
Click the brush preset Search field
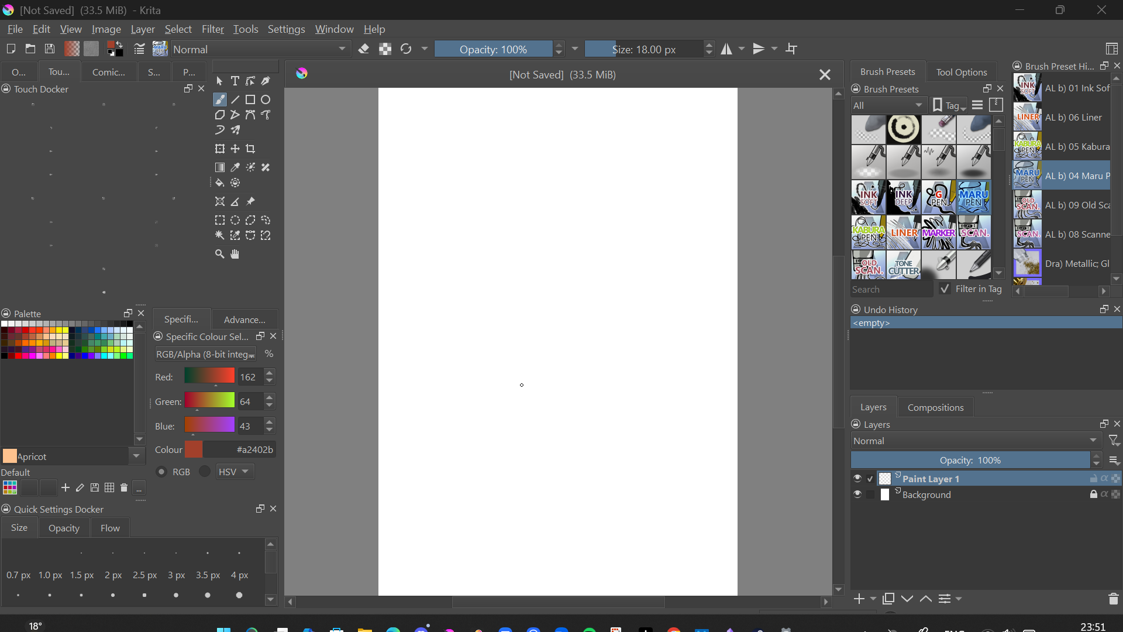892,290
